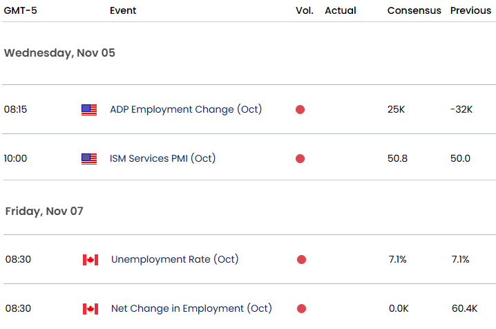This screenshot has height=329, width=496.
Task: Open the Unemployment Rate (Oct) event
Action: click(x=175, y=259)
